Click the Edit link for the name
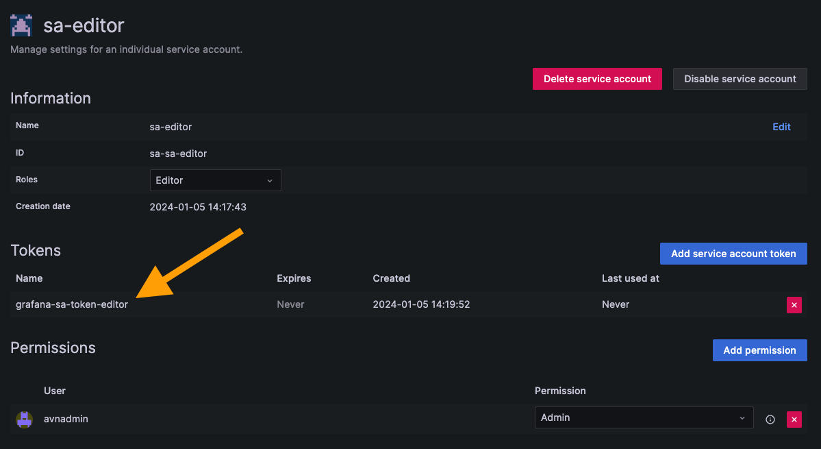The width and height of the screenshot is (821, 449). click(781, 127)
